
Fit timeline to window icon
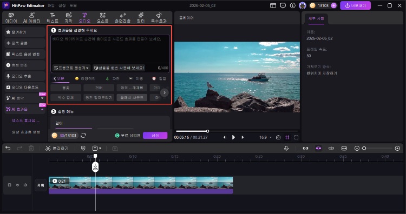(x=344, y=148)
